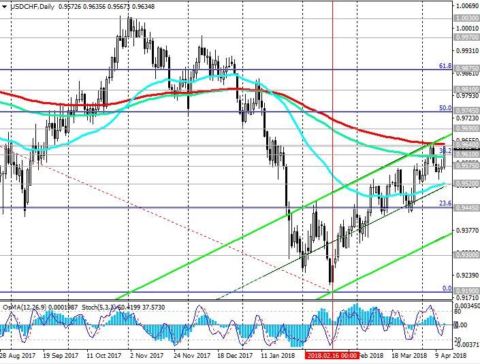Click the 0.9970 price level tag
Image resolution: width=480 pixels, height=364 pixels.
(x=466, y=38)
